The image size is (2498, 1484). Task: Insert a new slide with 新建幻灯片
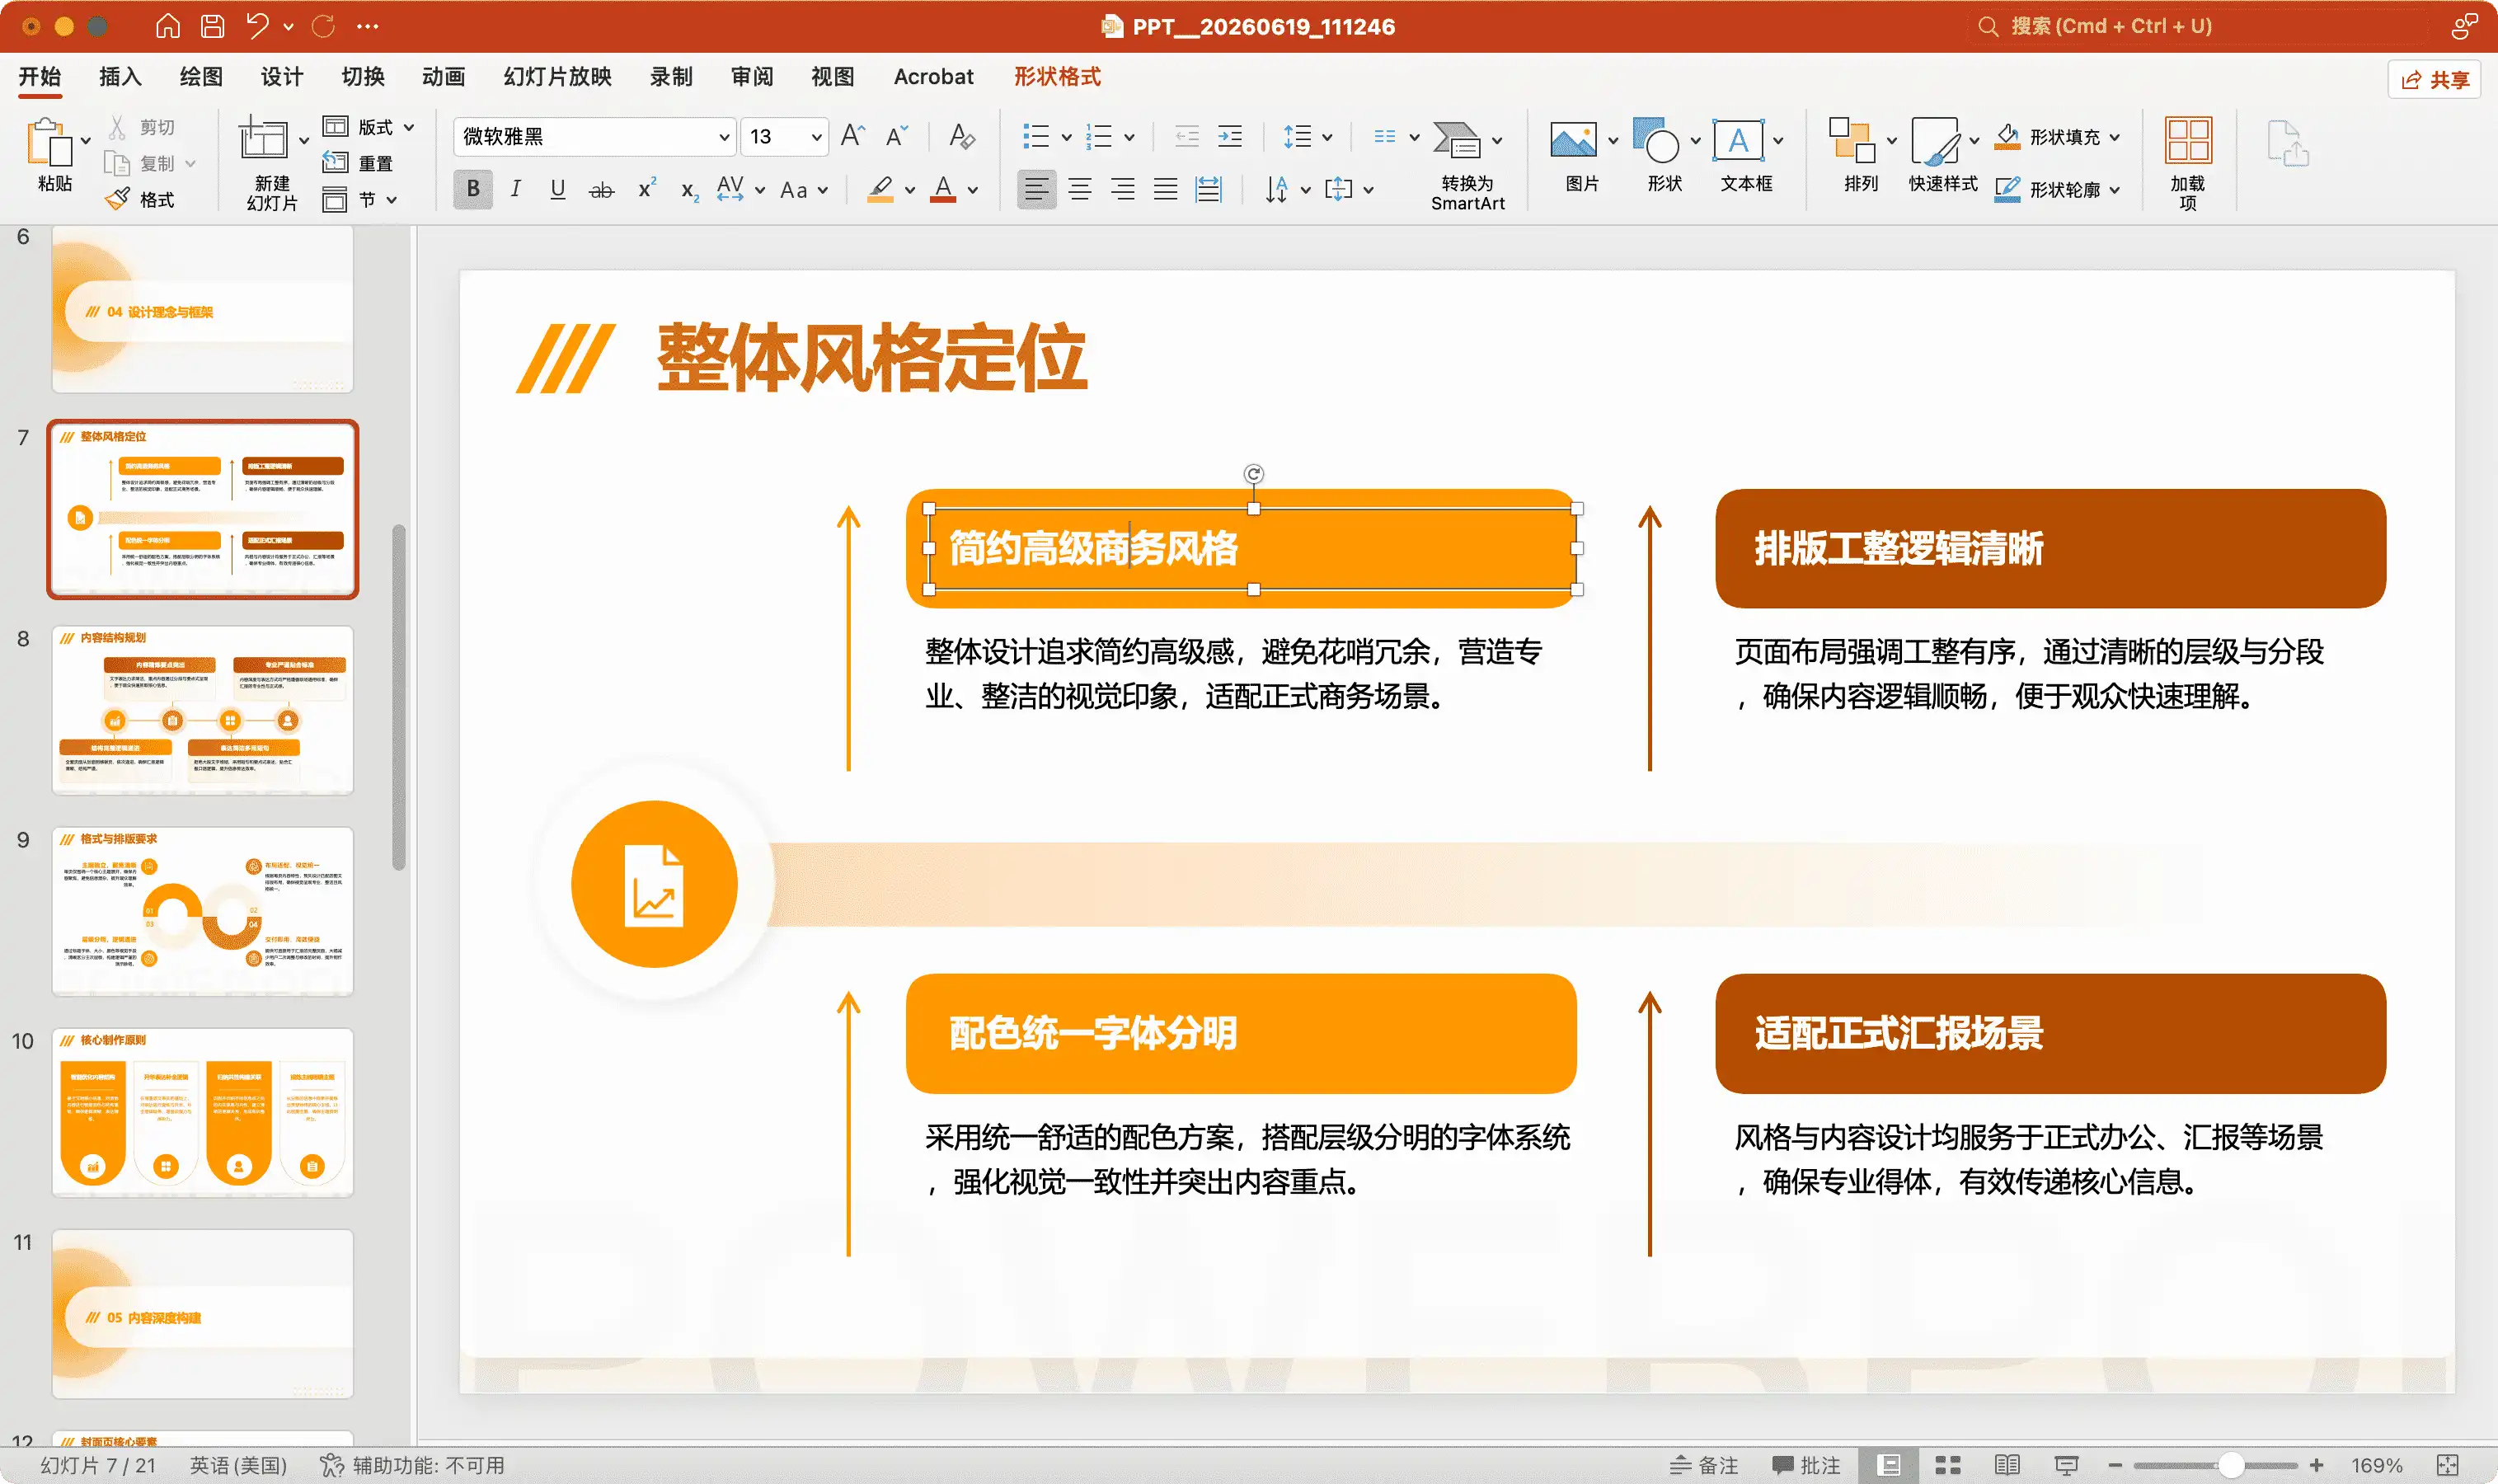point(263,139)
